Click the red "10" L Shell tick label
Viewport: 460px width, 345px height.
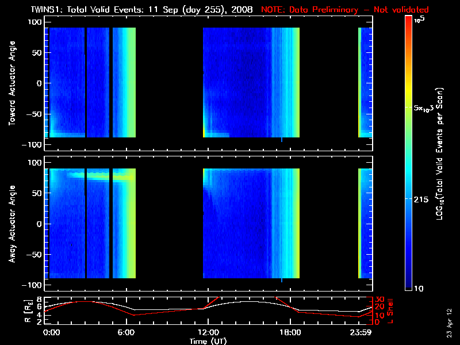pyautogui.click(x=379, y=315)
